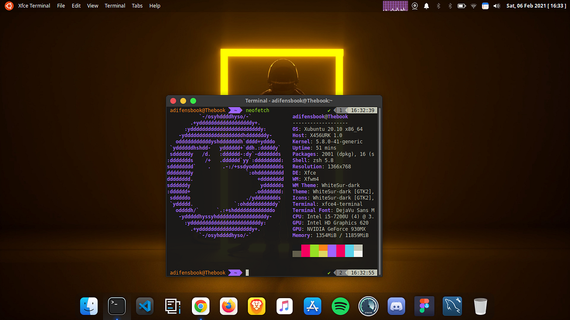
Task: Expand the clipboard manager in the panel
Action: pos(485,6)
